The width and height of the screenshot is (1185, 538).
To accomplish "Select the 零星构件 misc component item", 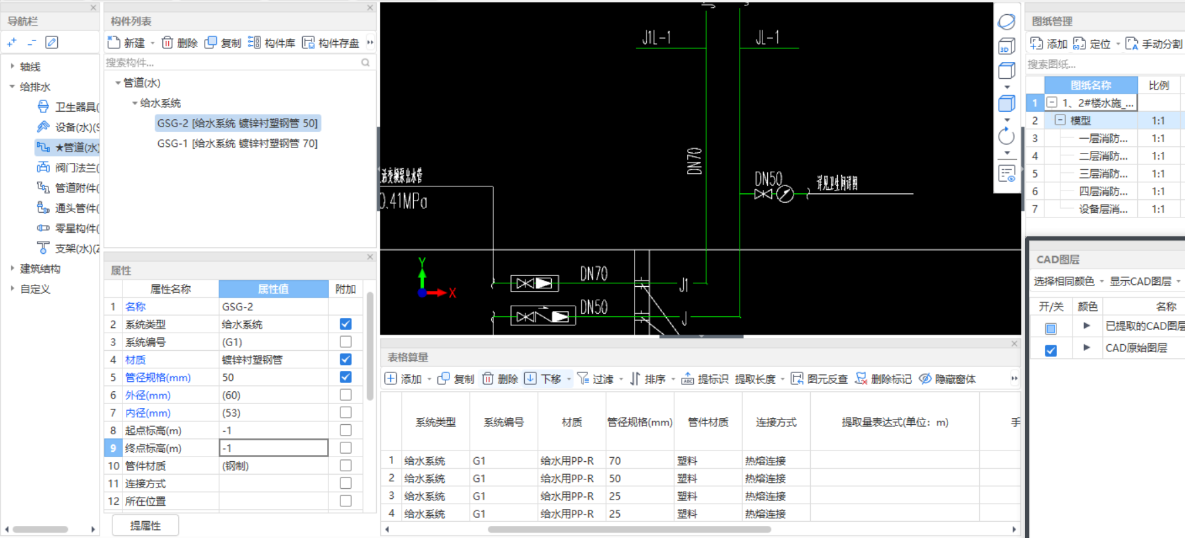I will tap(69, 228).
